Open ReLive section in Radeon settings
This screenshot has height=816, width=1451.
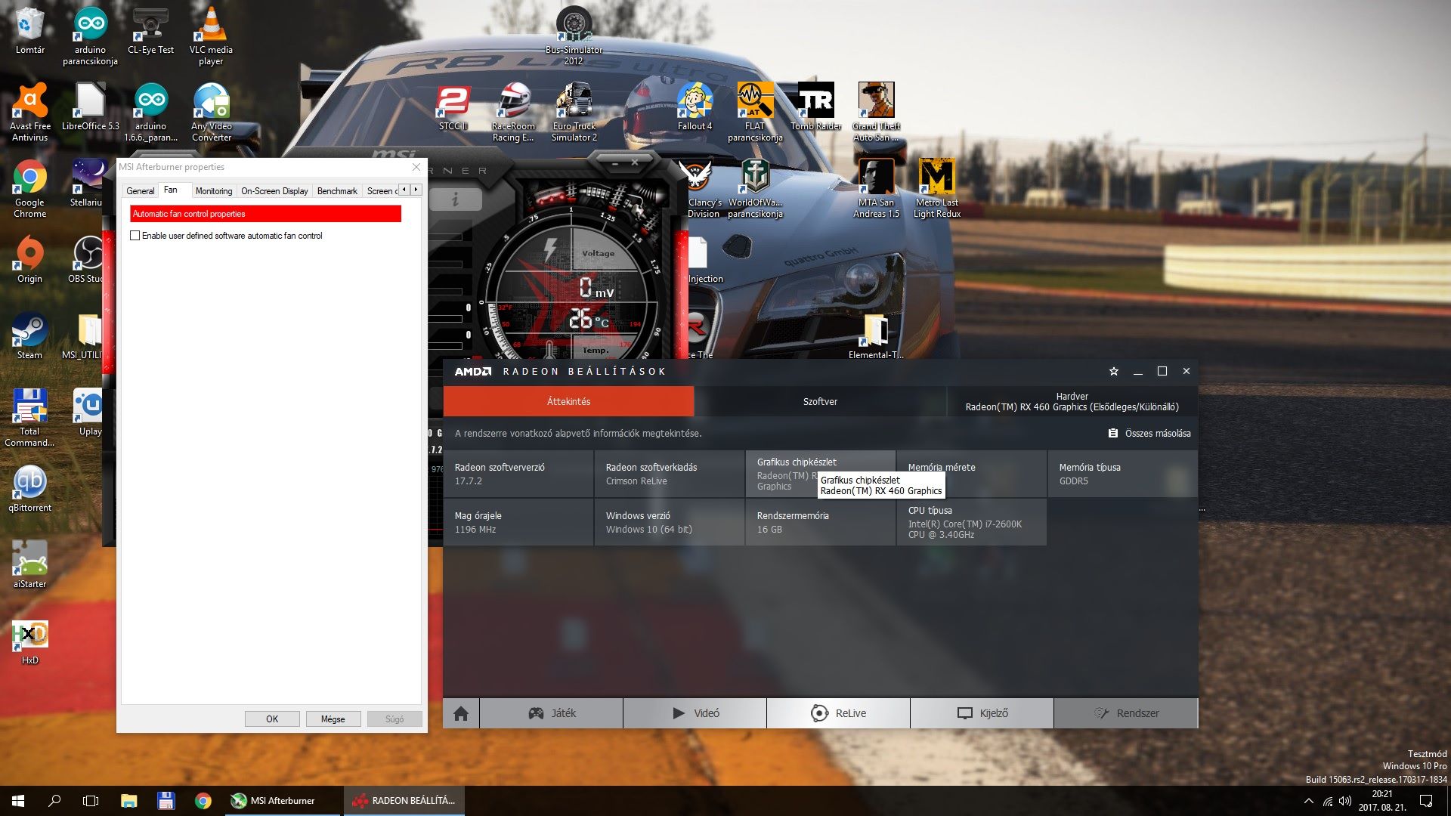point(839,713)
